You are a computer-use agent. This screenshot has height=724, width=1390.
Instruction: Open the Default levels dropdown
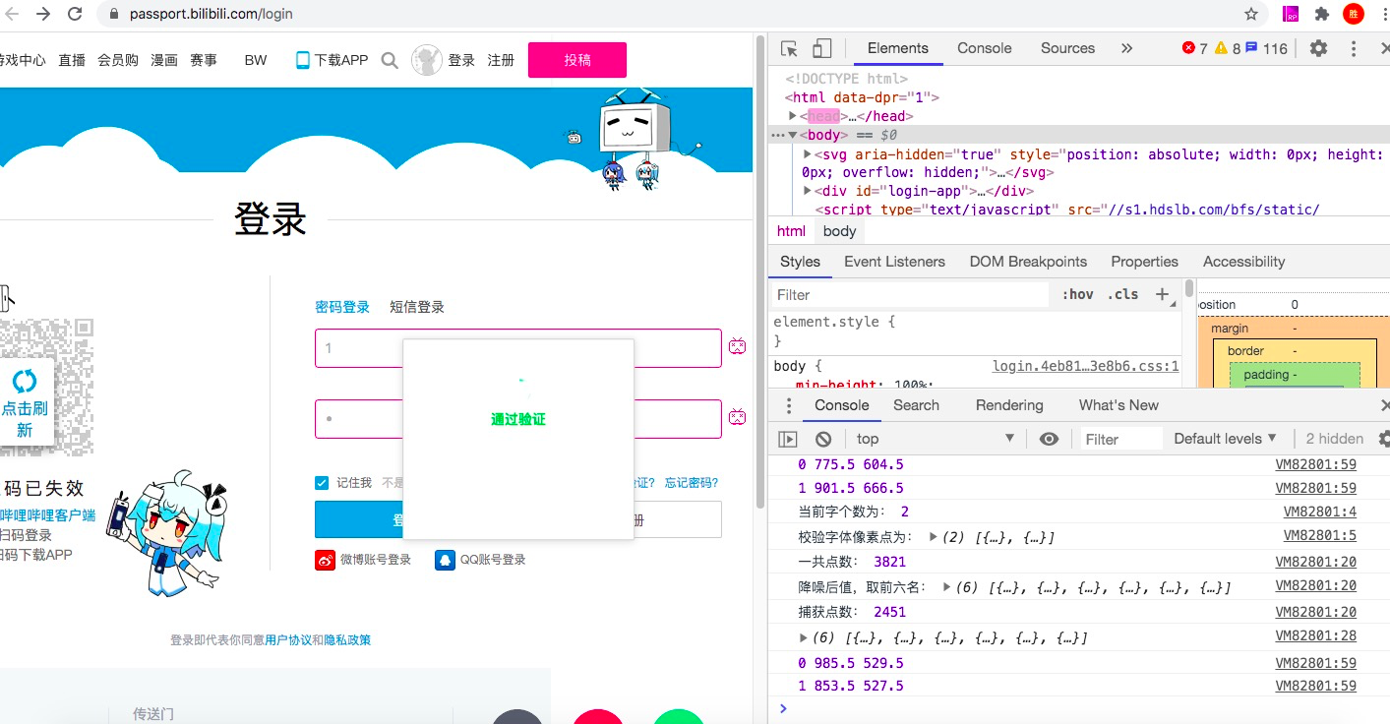point(1225,439)
